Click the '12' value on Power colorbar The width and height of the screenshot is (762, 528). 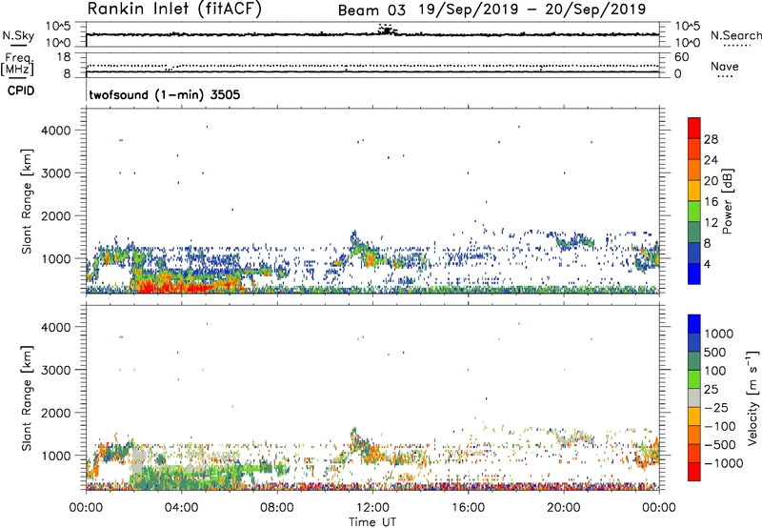[711, 223]
